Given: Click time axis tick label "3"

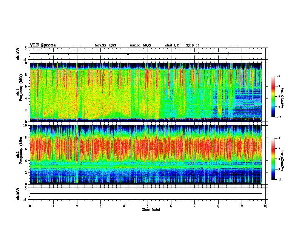Looking at the screenshot, I should pyautogui.click(x=100, y=206).
